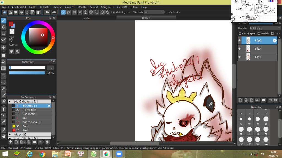Open the Lớp(L) menu
The height and width of the screenshot is (158, 282).
tap(32, 7)
